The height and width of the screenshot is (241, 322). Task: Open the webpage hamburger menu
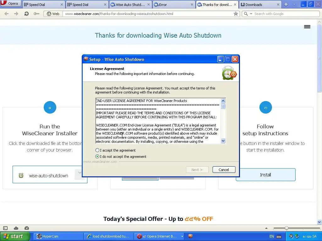307,27
